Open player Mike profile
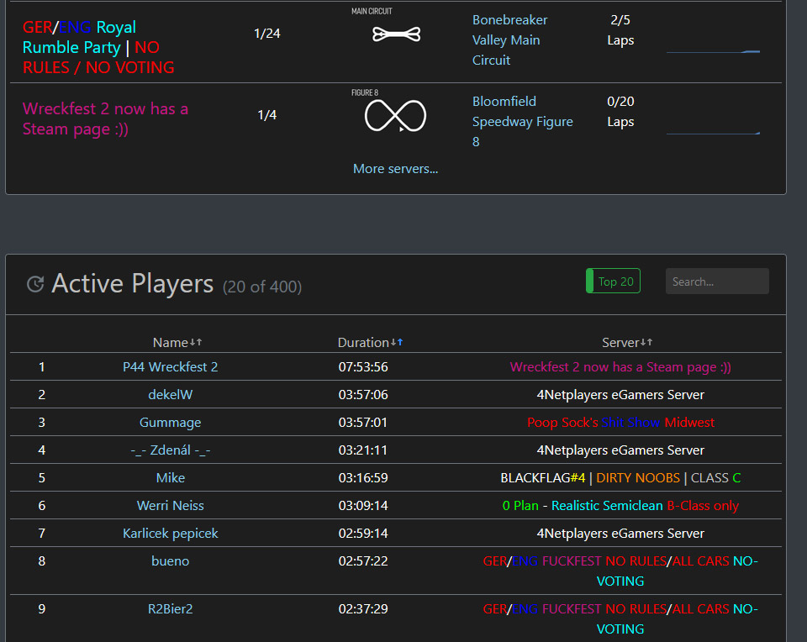 pyautogui.click(x=171, y=478)
